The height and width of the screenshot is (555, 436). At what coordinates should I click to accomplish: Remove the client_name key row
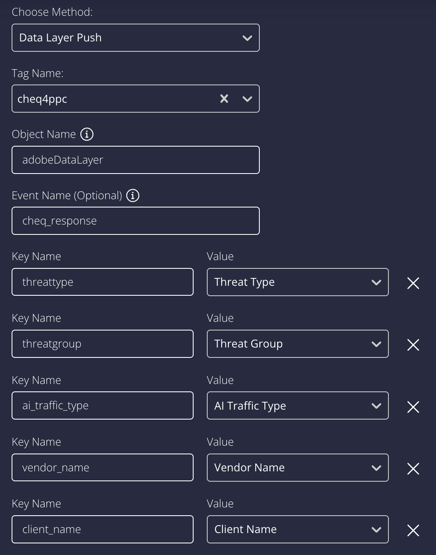tap(413, 530)
